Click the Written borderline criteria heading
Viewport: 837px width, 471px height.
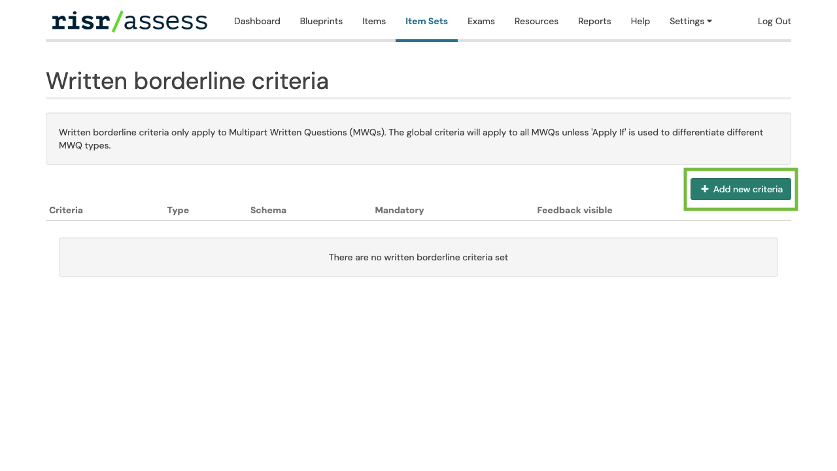[x=187, y=81]
